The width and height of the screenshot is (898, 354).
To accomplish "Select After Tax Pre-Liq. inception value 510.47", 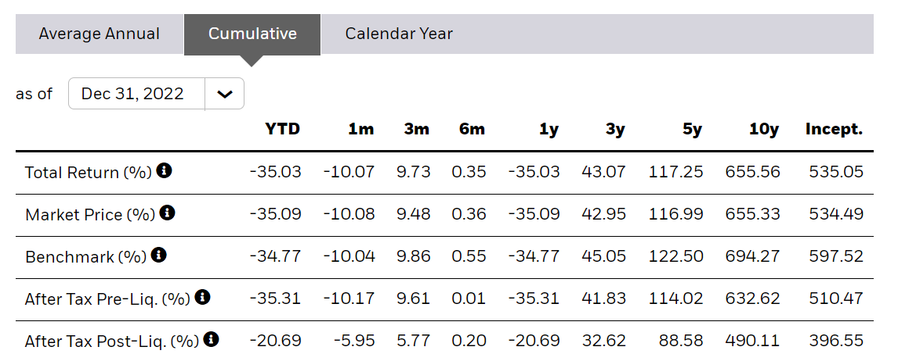I will [836, 298].
